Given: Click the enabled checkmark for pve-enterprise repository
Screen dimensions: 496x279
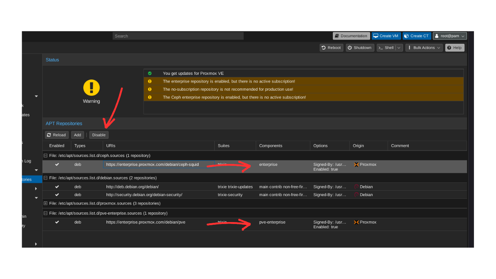Looking at the screenshot, I should click(x=57, y=222).
